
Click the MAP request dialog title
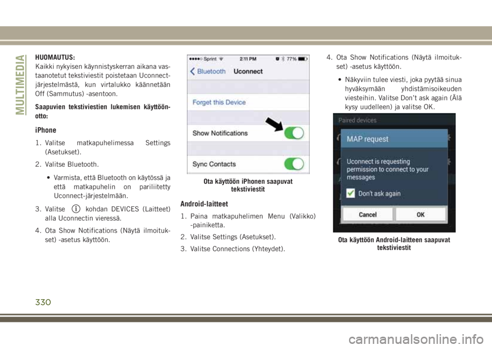(367, 139)
